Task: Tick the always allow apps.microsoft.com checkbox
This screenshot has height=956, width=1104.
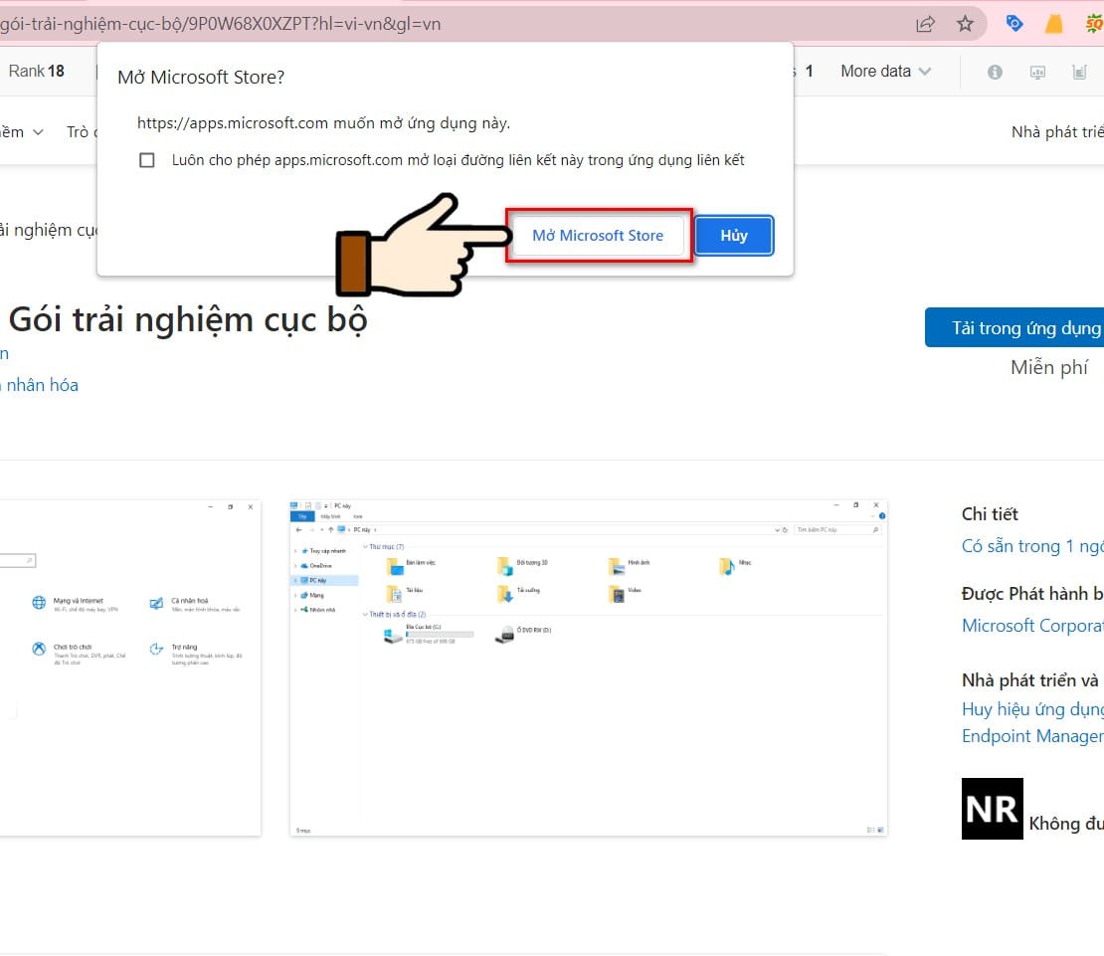Action: (x=147, y=160)
